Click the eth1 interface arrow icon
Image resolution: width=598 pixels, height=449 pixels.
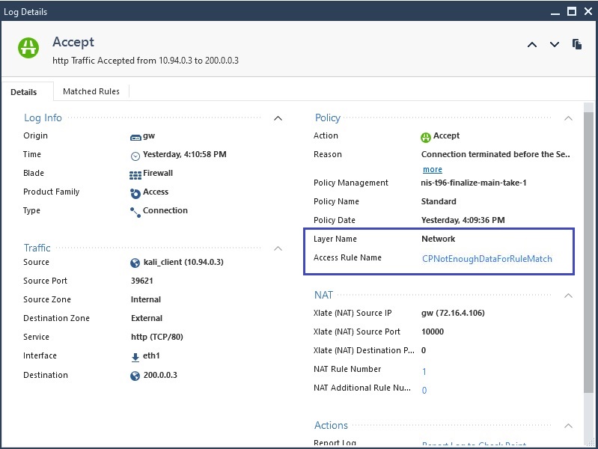pos(135,357)
